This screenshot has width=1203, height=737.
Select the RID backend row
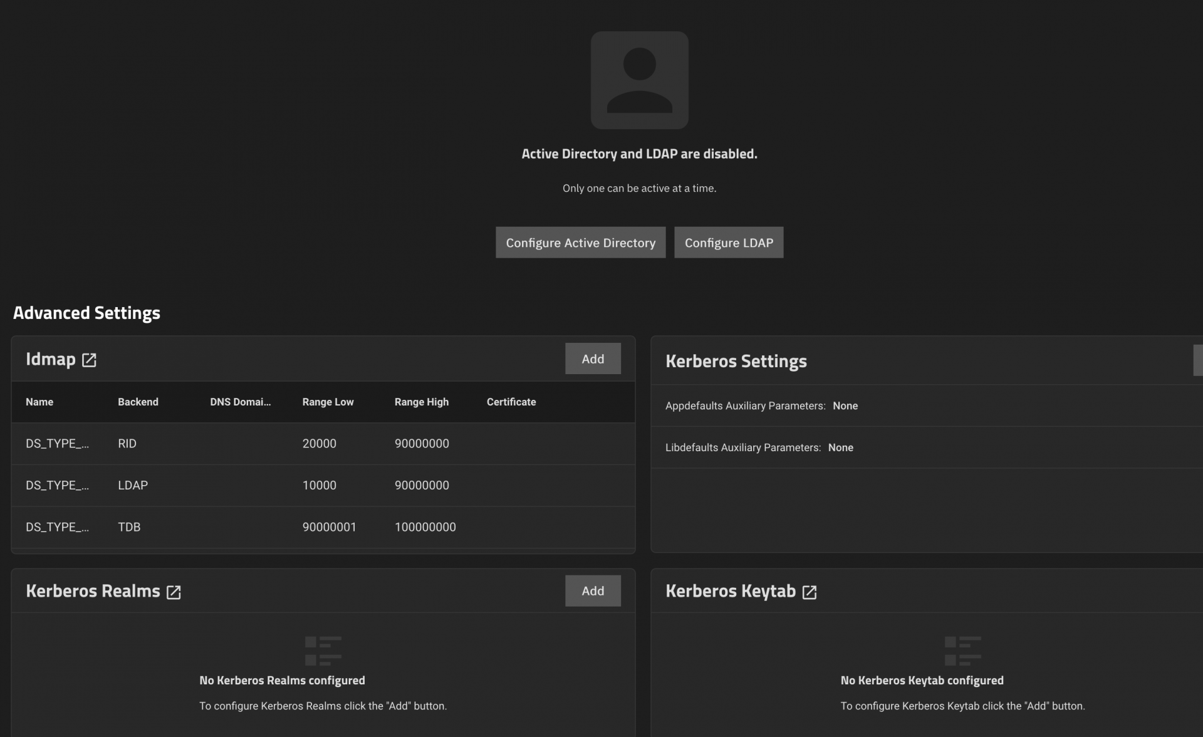tap(323, 444)
